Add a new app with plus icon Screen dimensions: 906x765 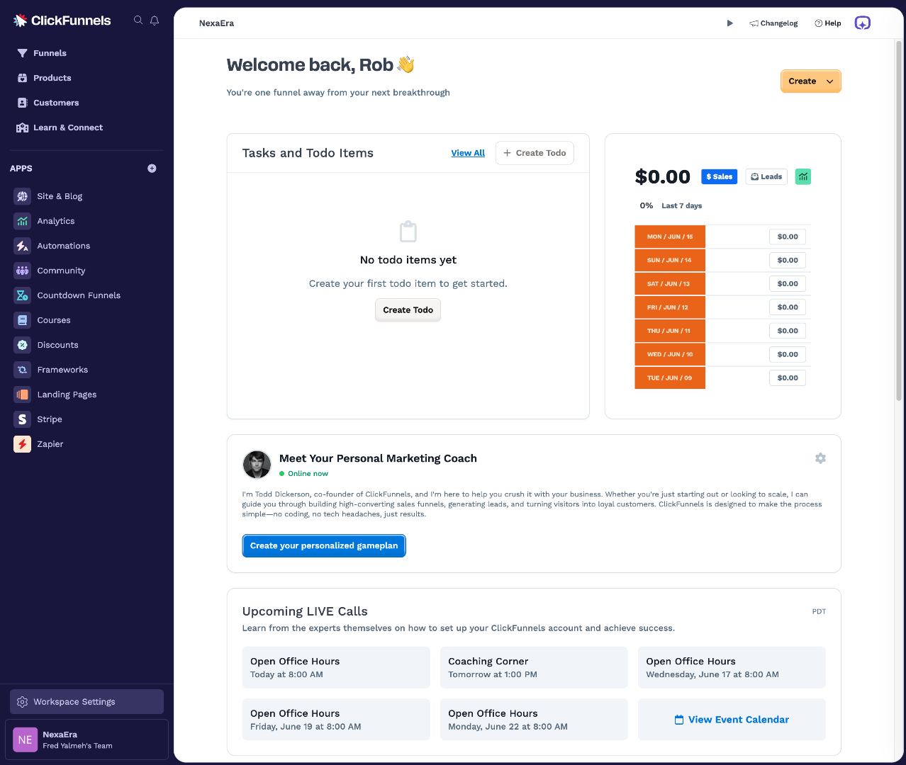tap(152, 169)
